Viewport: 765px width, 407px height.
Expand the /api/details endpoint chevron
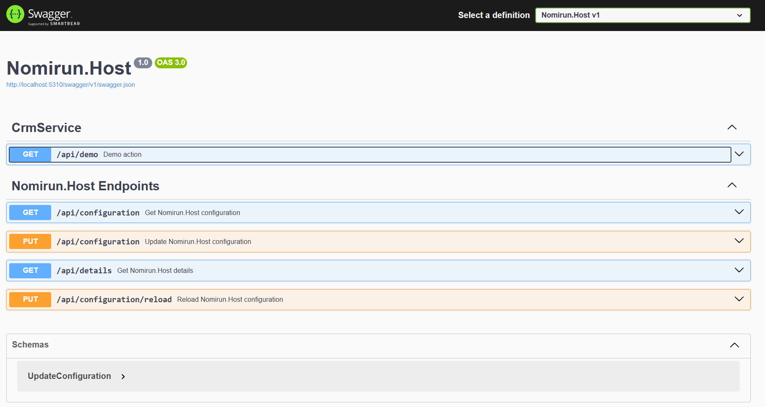[739, 270]
